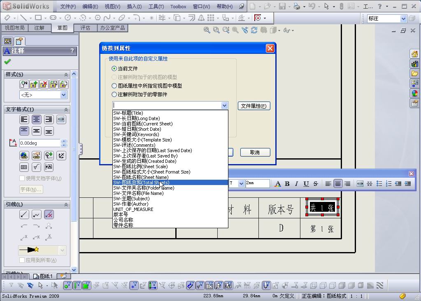Open the style <无> dropdown
The height and width of the screenshot is (301, 421).
63,95
